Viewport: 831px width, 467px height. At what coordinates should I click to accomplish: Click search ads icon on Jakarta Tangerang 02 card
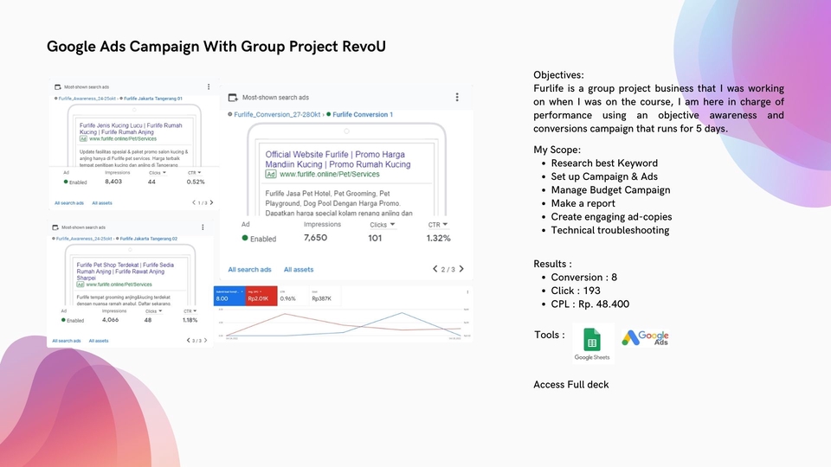click(55, 227)
